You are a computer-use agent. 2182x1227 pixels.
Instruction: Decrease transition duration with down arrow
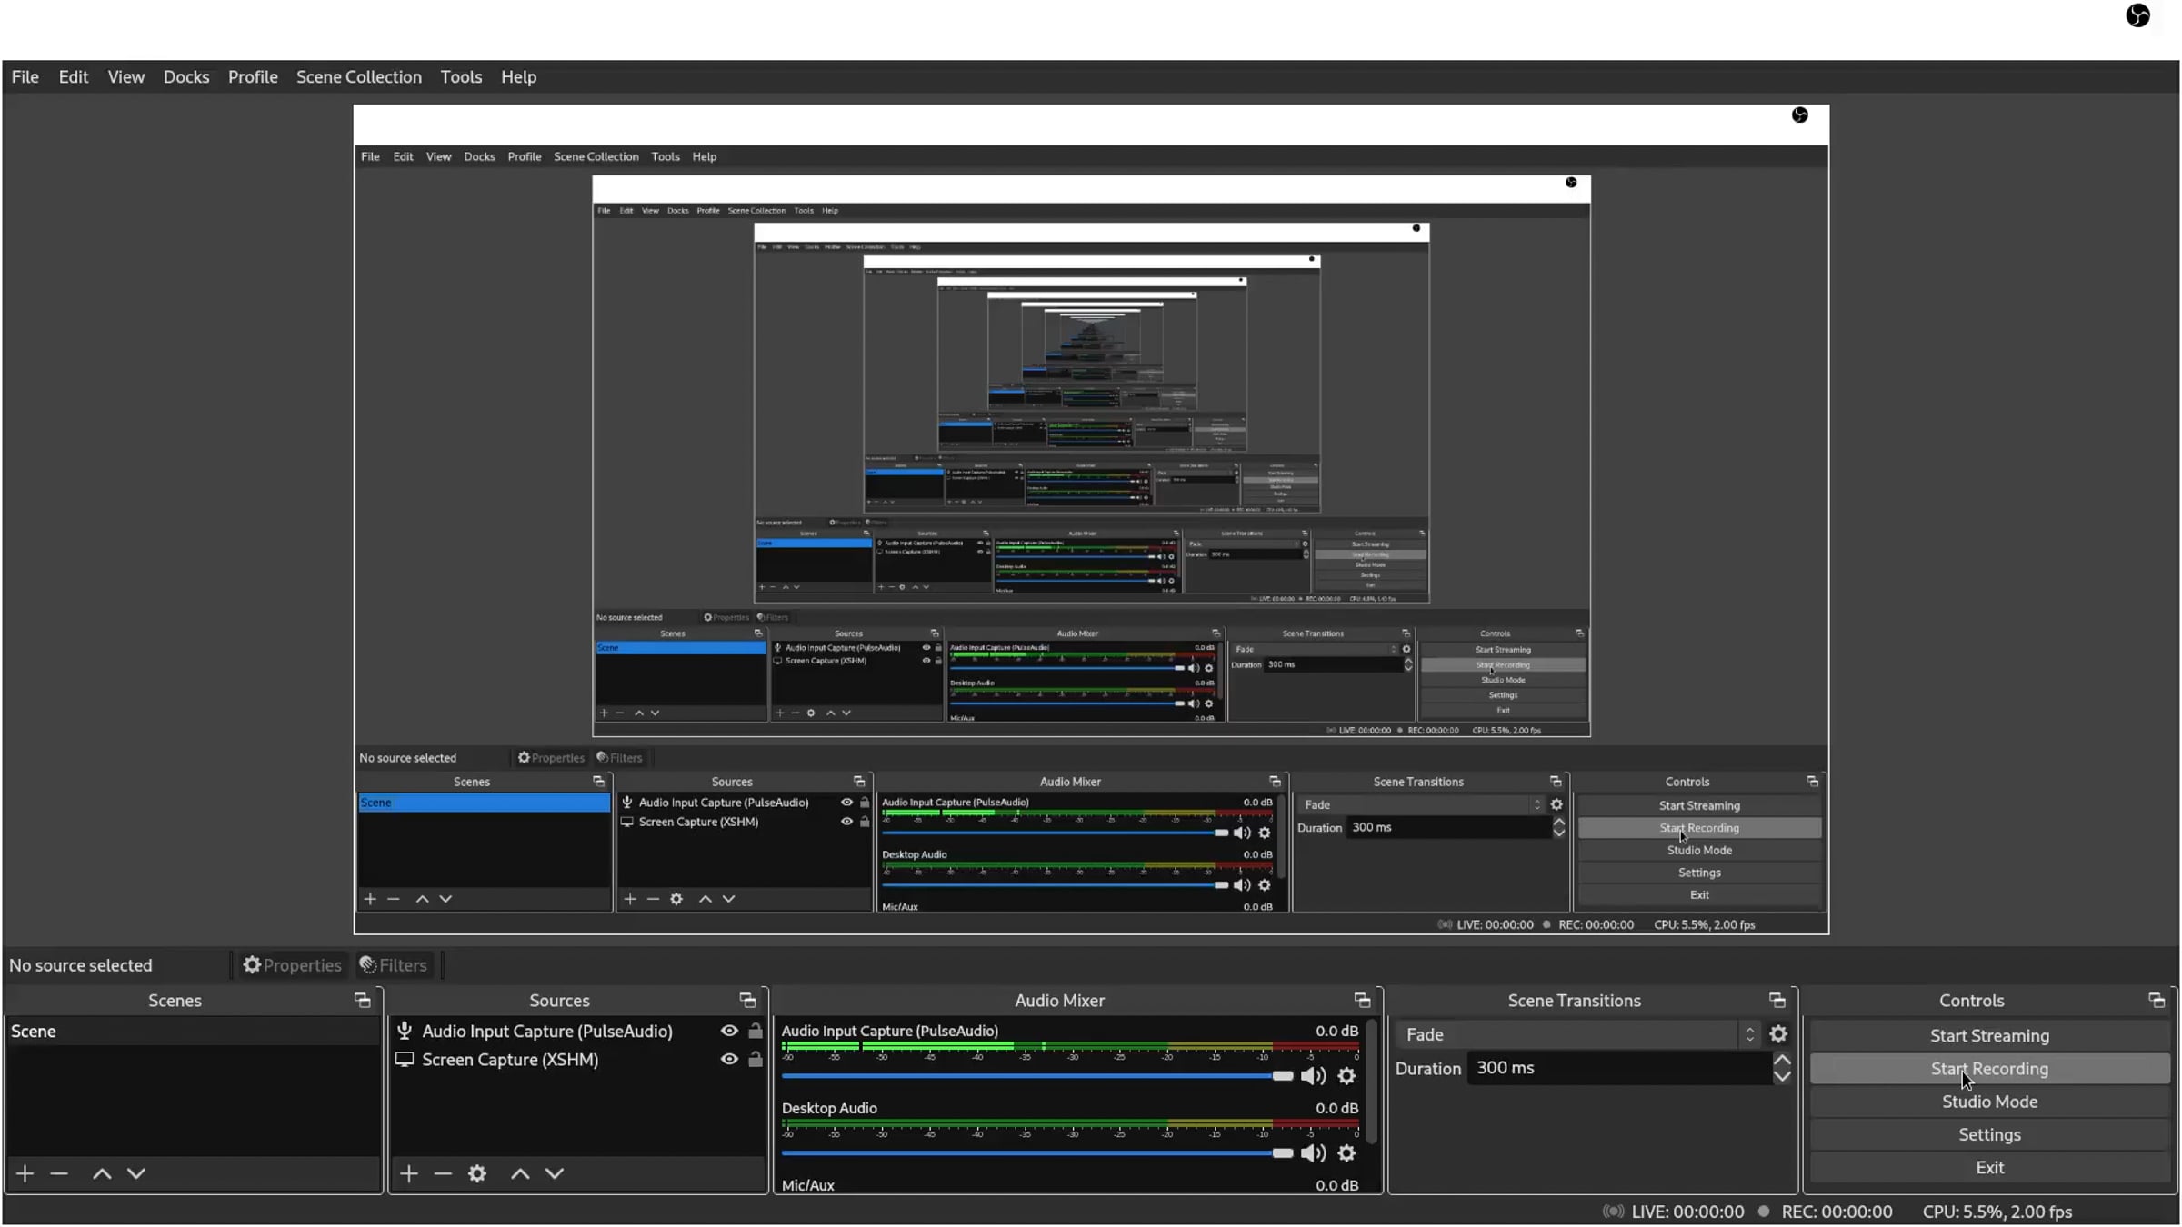point(1782,1076)
